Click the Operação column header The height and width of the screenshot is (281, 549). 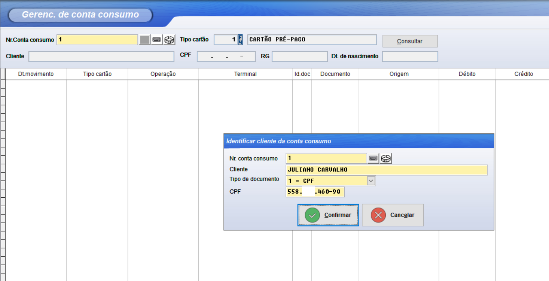click(x=163, y=74)
